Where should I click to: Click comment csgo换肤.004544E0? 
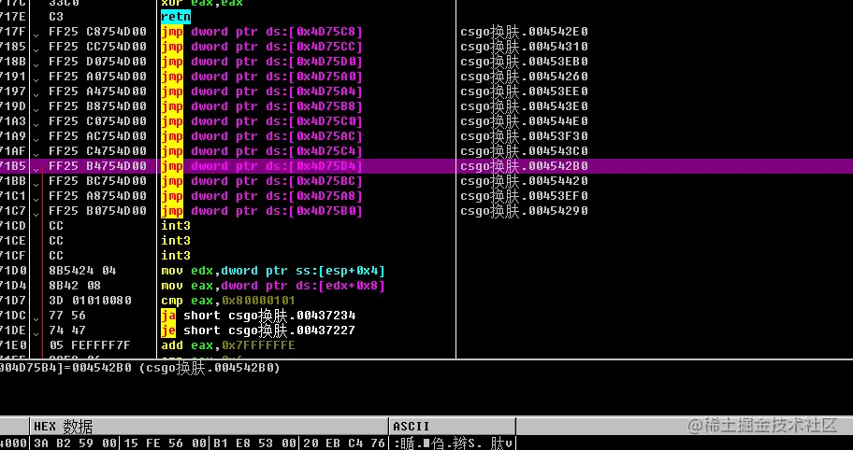click(x=524, y=121)
